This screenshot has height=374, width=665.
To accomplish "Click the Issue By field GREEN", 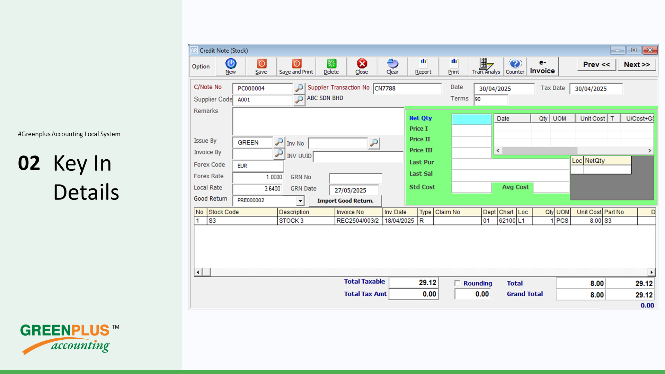I will [253, 142].
